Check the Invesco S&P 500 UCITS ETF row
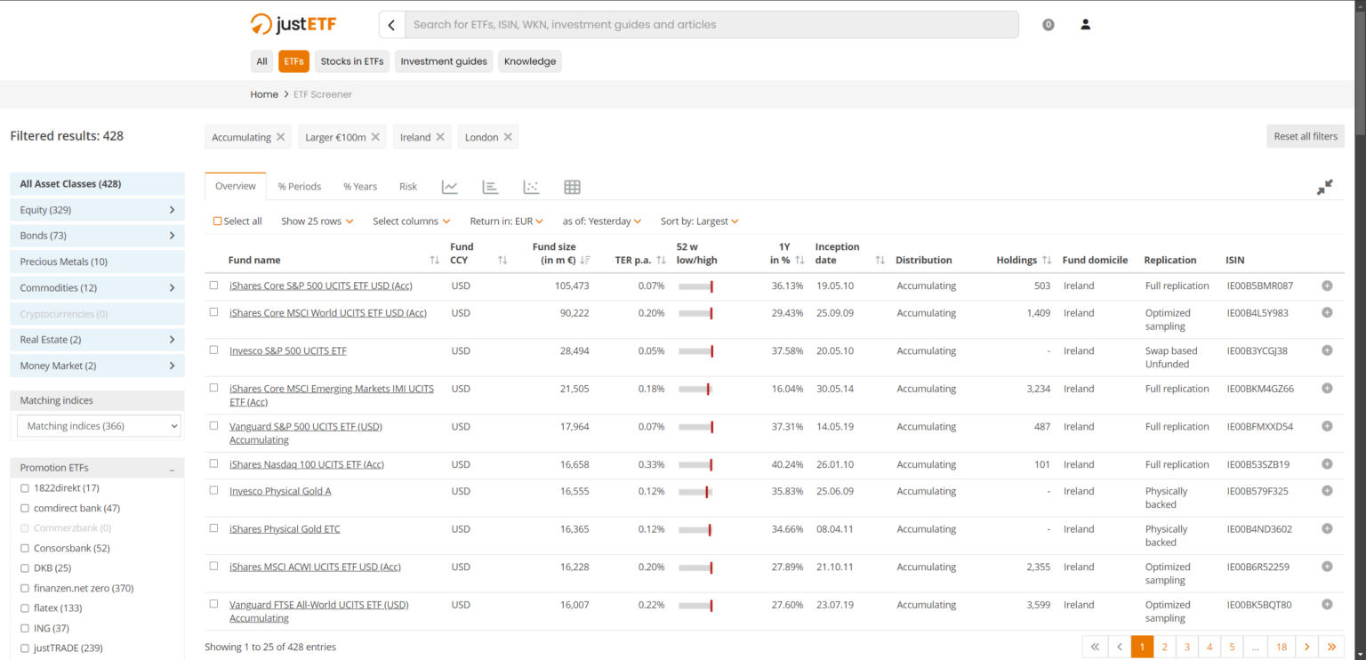Image resolution: width=1366 pixels, height=660 pixels. [213, 350]
